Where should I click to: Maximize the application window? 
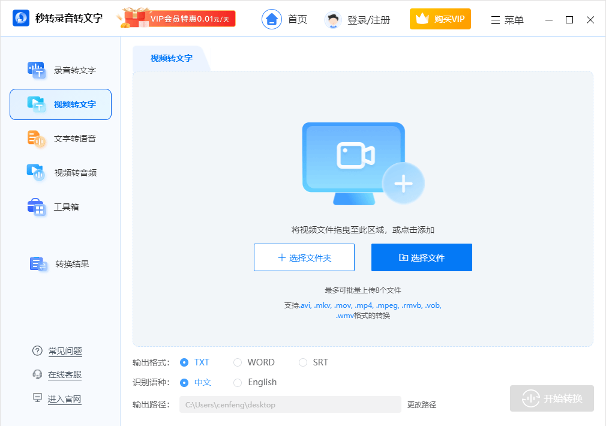tap(569, 20)
